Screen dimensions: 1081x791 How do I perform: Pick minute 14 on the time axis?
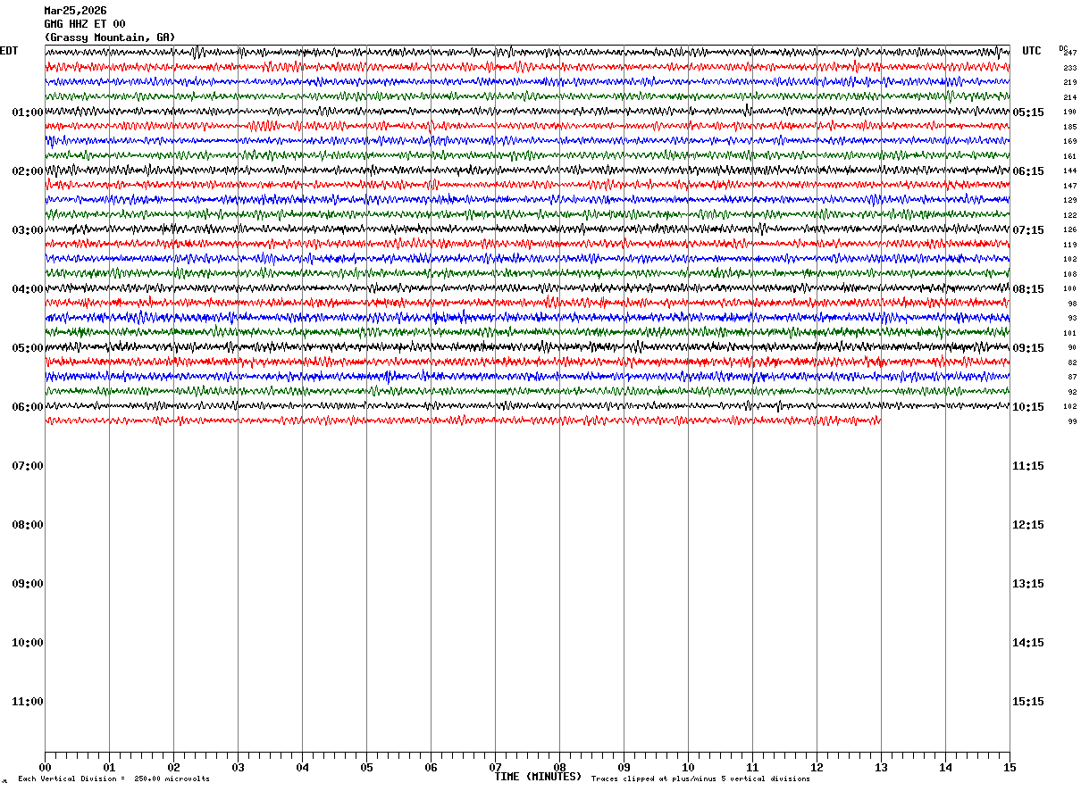pyautogui.click(x=945, y=767)
